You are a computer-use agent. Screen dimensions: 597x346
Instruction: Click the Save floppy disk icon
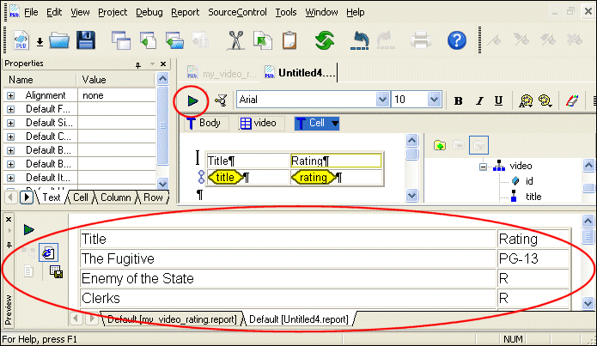point(86,39)
